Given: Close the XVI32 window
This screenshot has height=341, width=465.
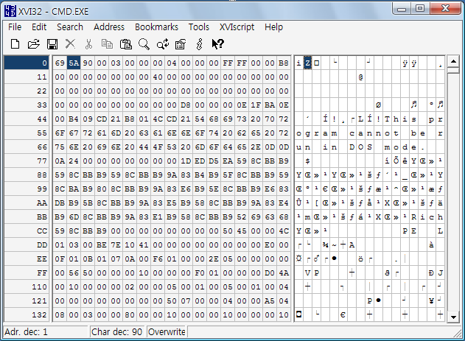Looking at the screenshot, I should [445, 9].
